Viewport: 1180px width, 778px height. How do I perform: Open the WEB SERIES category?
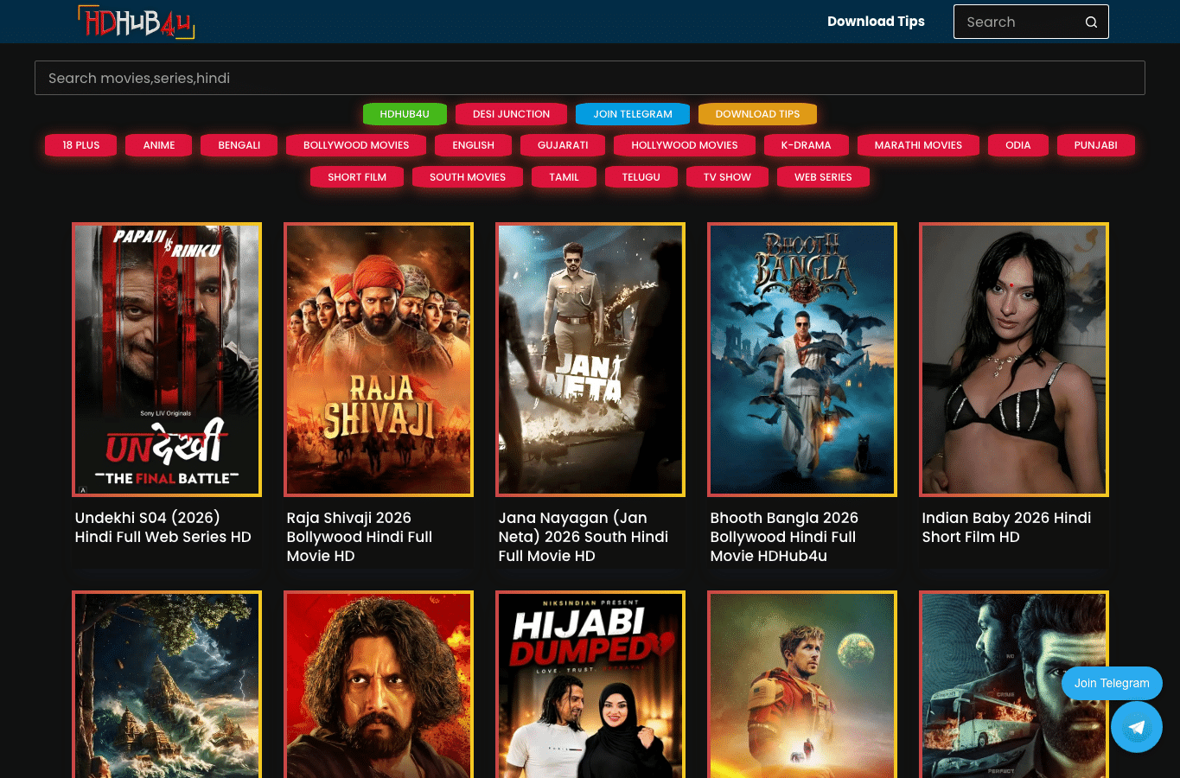coord(823,177)
